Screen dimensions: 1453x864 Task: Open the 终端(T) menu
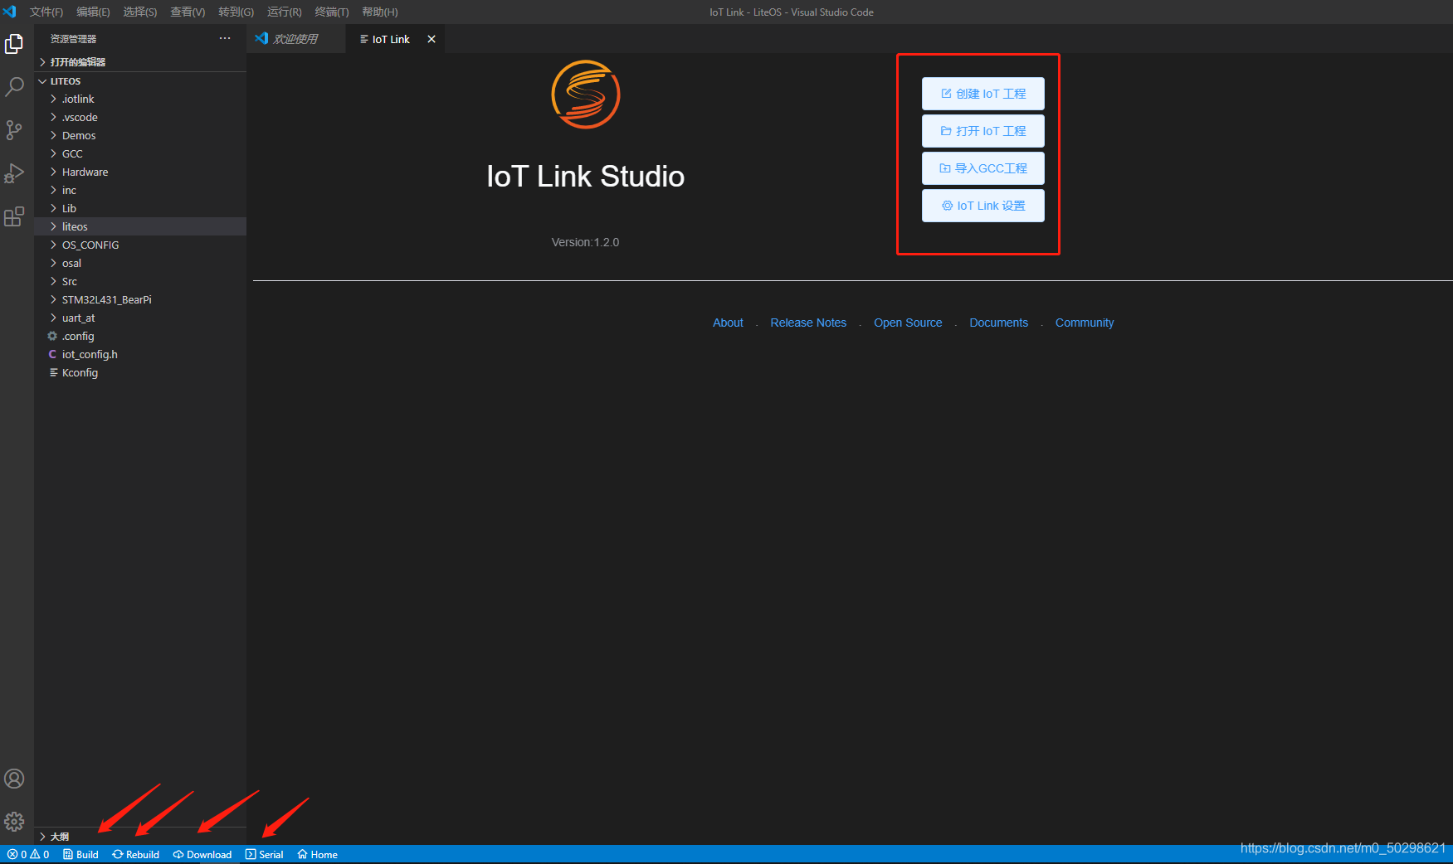coord(332,12)
